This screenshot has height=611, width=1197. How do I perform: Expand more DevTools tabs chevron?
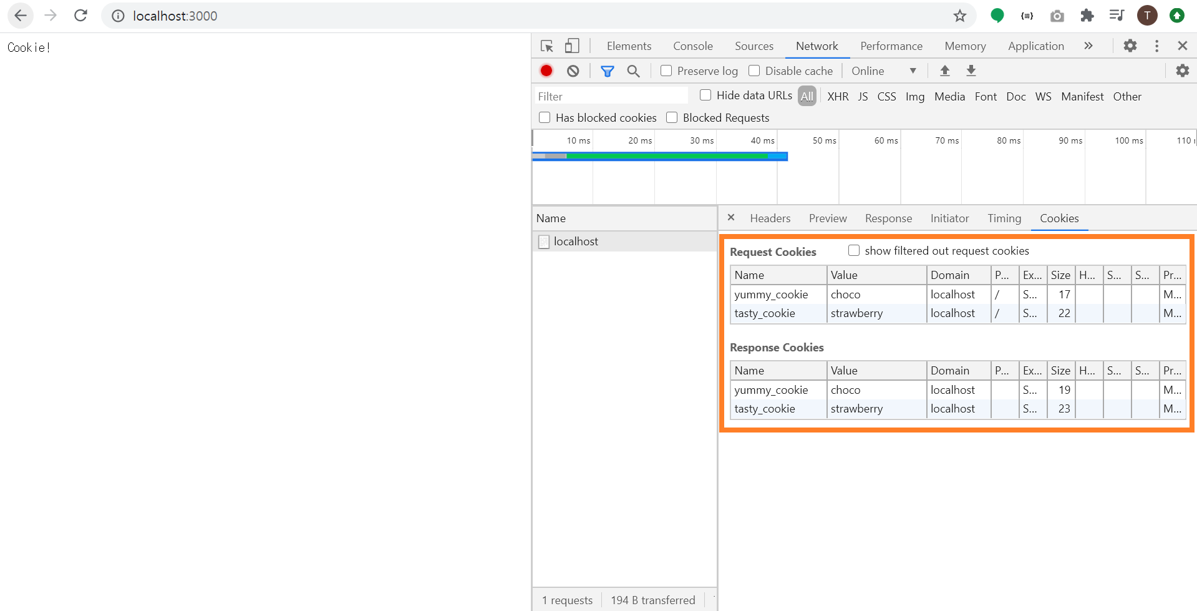(1088, 46)
